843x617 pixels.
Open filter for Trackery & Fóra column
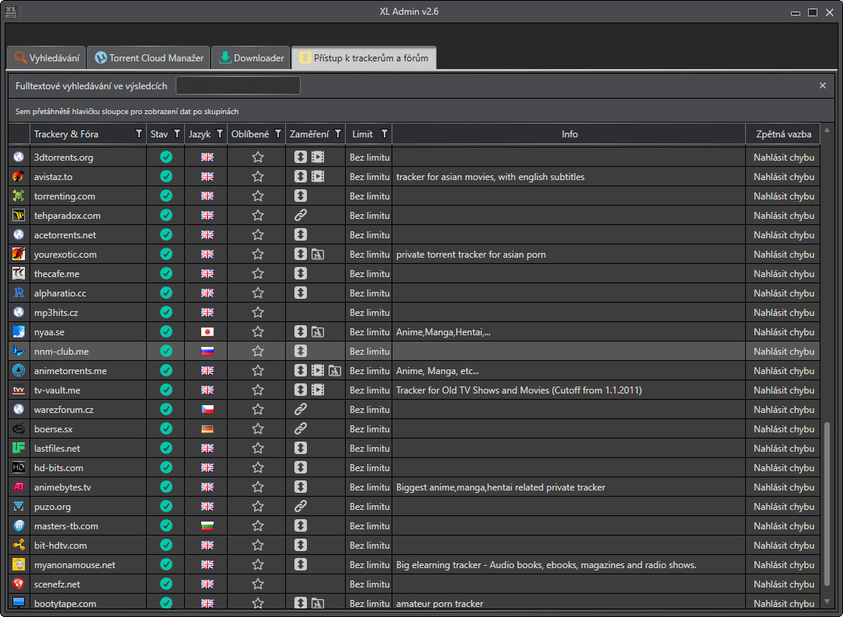click(x=139, y=133)
